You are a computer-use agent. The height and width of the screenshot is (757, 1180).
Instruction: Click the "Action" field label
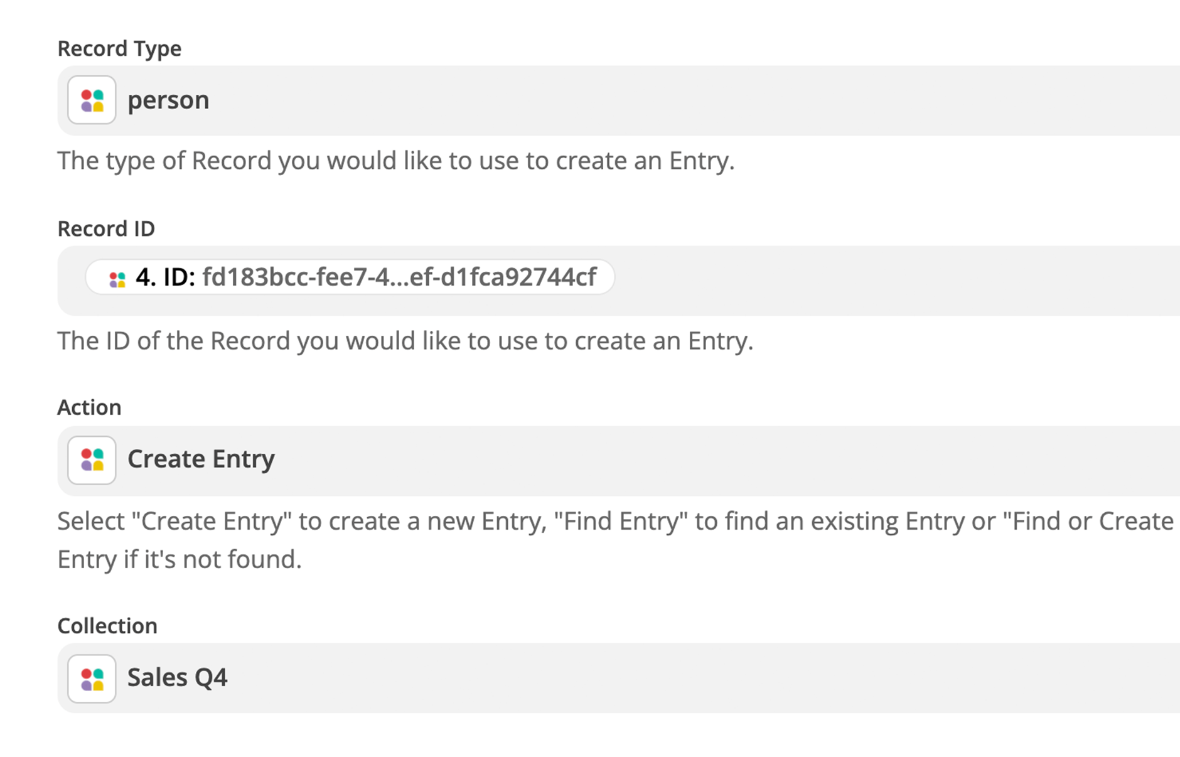pos(89,407)
